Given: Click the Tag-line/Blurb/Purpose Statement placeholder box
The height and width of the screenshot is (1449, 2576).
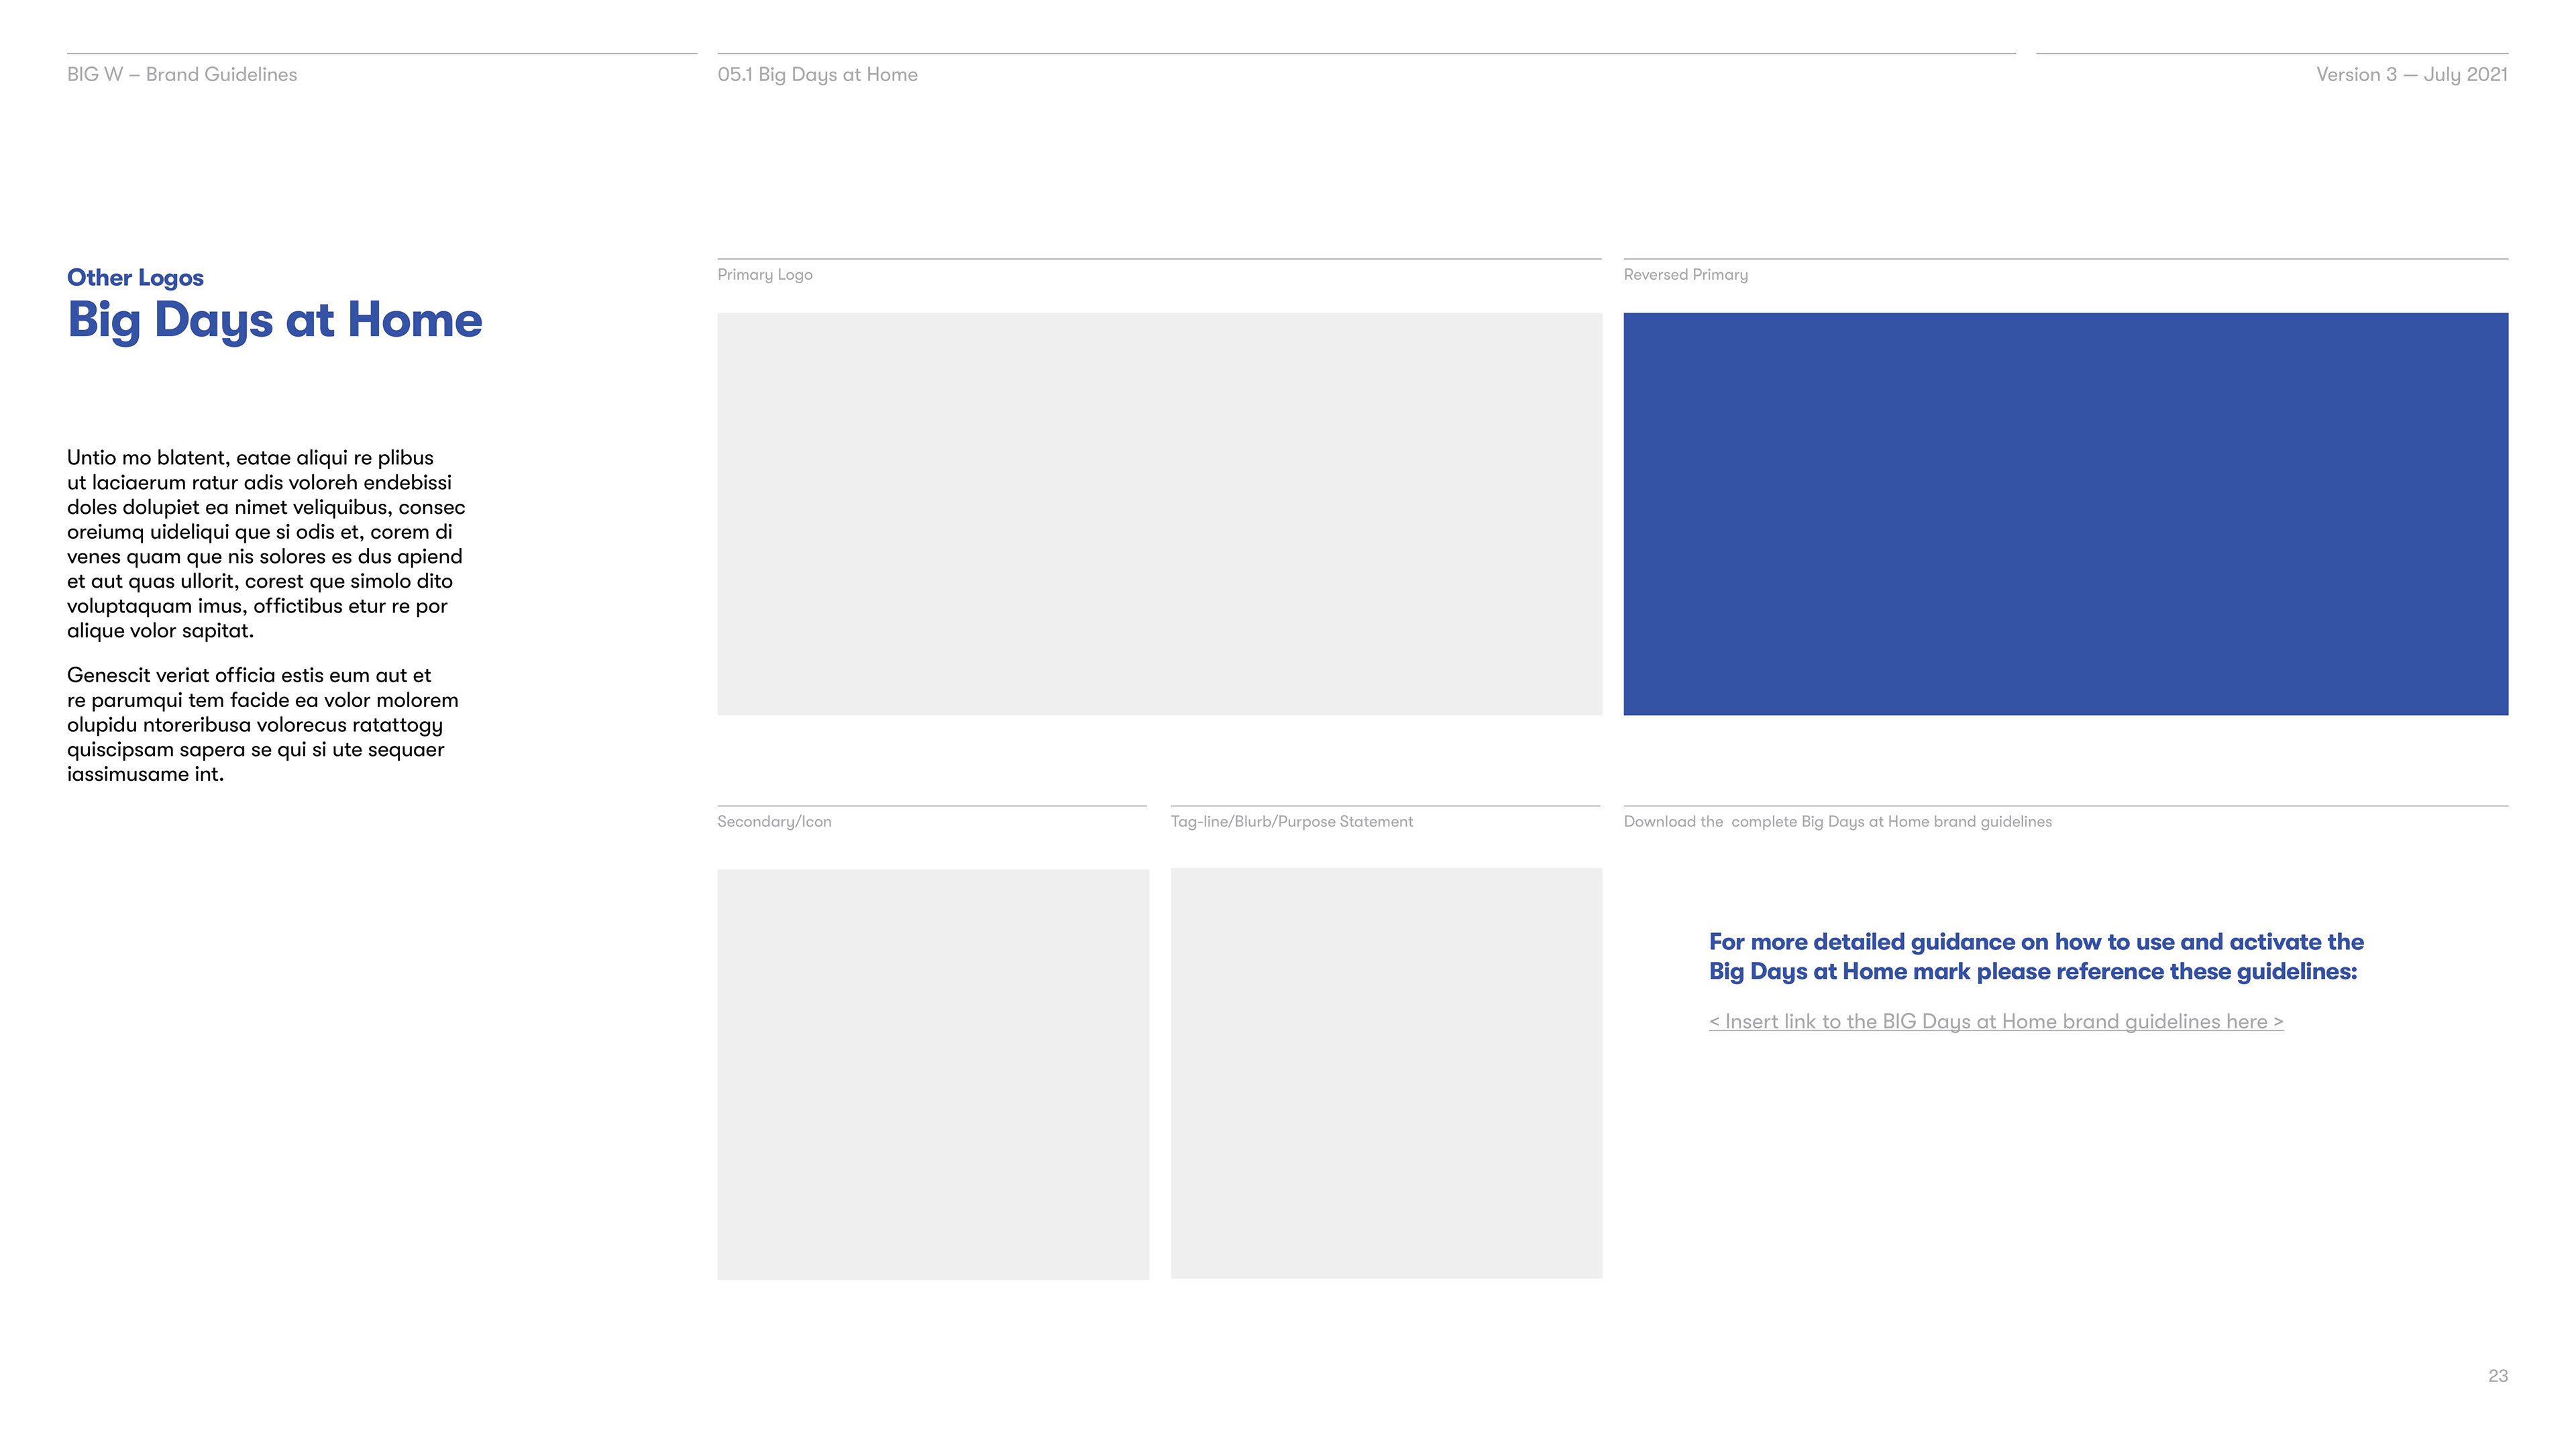Looking at the screenshot, I should (1385, 1072).
